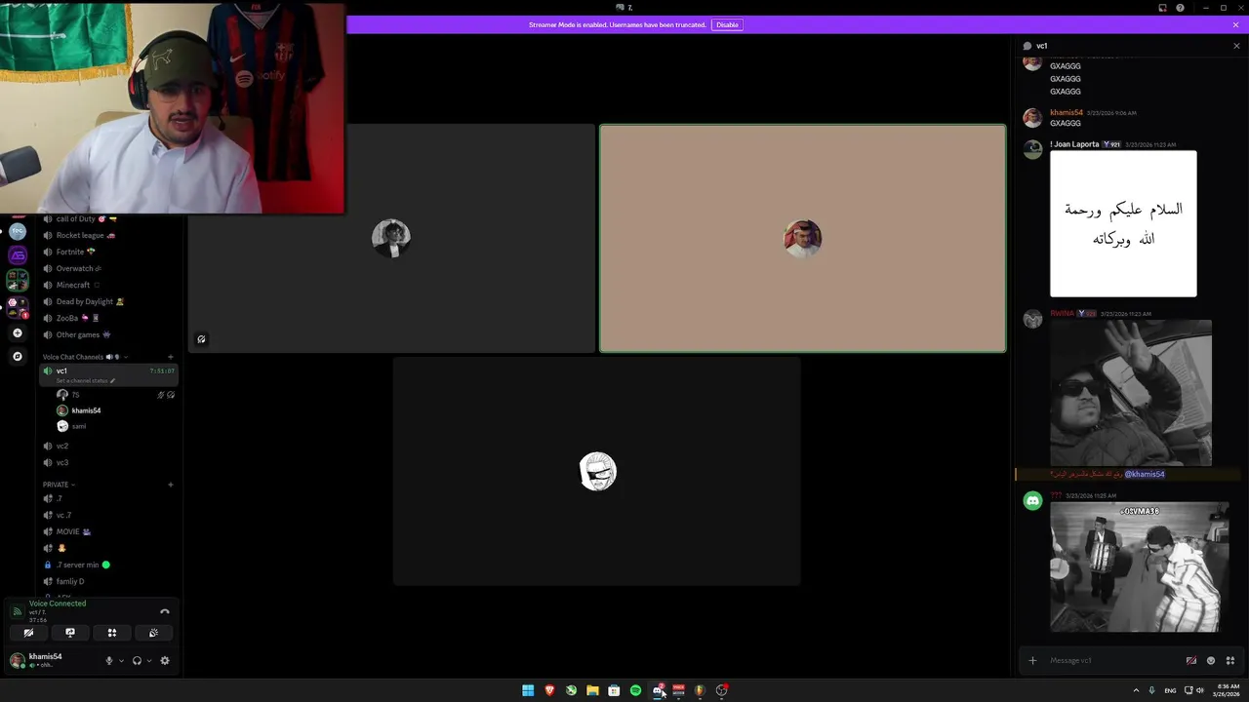The width and height of the screenshot is (1249, 702).
Task: Click the sunglasses-avatar participant tile
Action: click(x=597, y=471)
